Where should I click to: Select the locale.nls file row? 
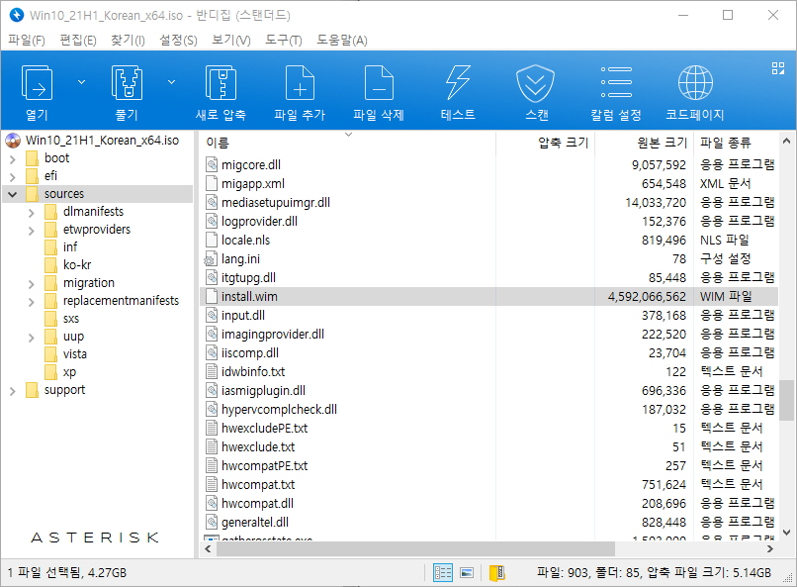tap(488, 241)
